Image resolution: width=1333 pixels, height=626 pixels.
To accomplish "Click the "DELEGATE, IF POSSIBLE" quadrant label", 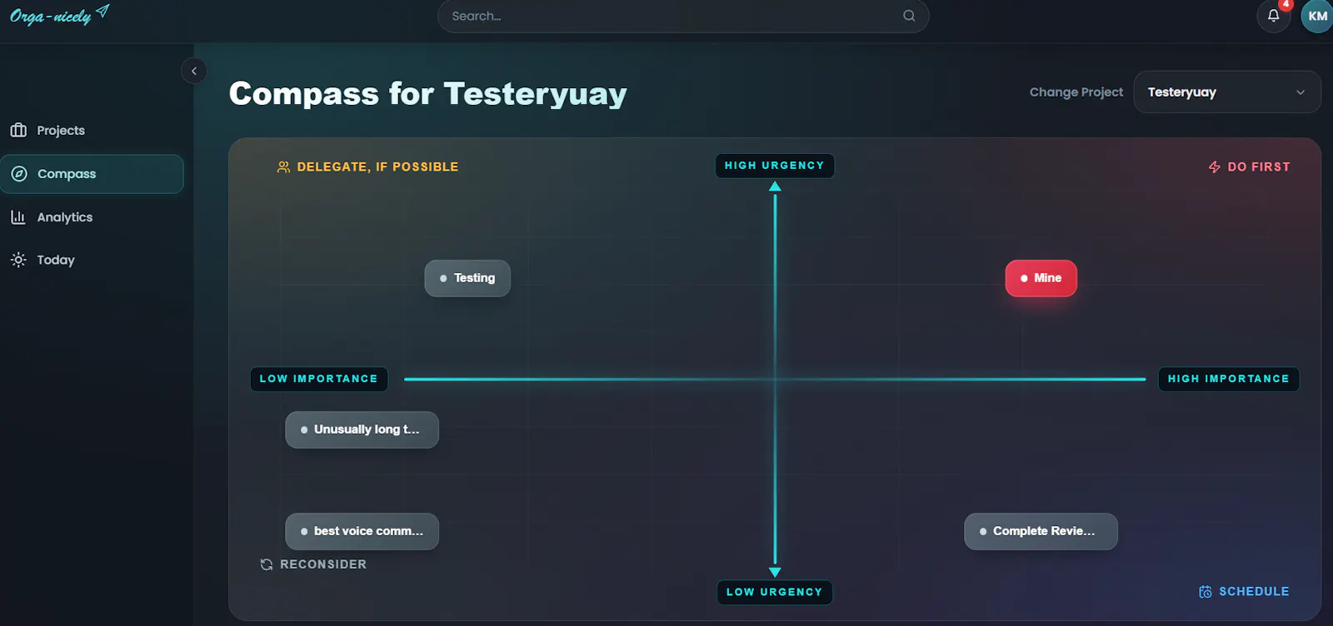I will 377,166.
